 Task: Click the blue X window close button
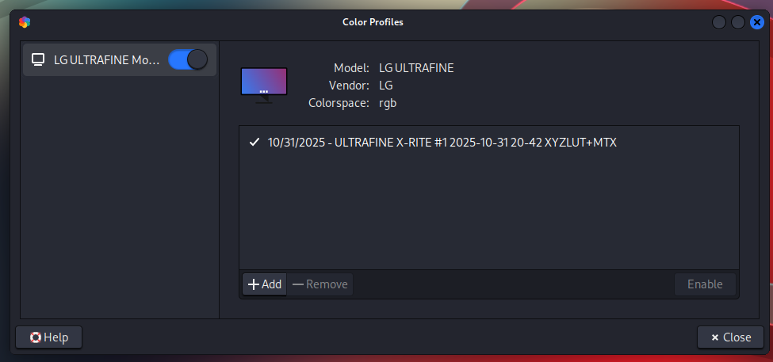click(756, 22)
